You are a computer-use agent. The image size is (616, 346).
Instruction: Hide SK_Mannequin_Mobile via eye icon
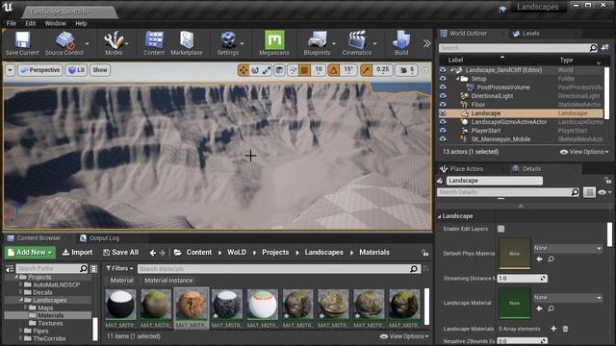[443, 138]
